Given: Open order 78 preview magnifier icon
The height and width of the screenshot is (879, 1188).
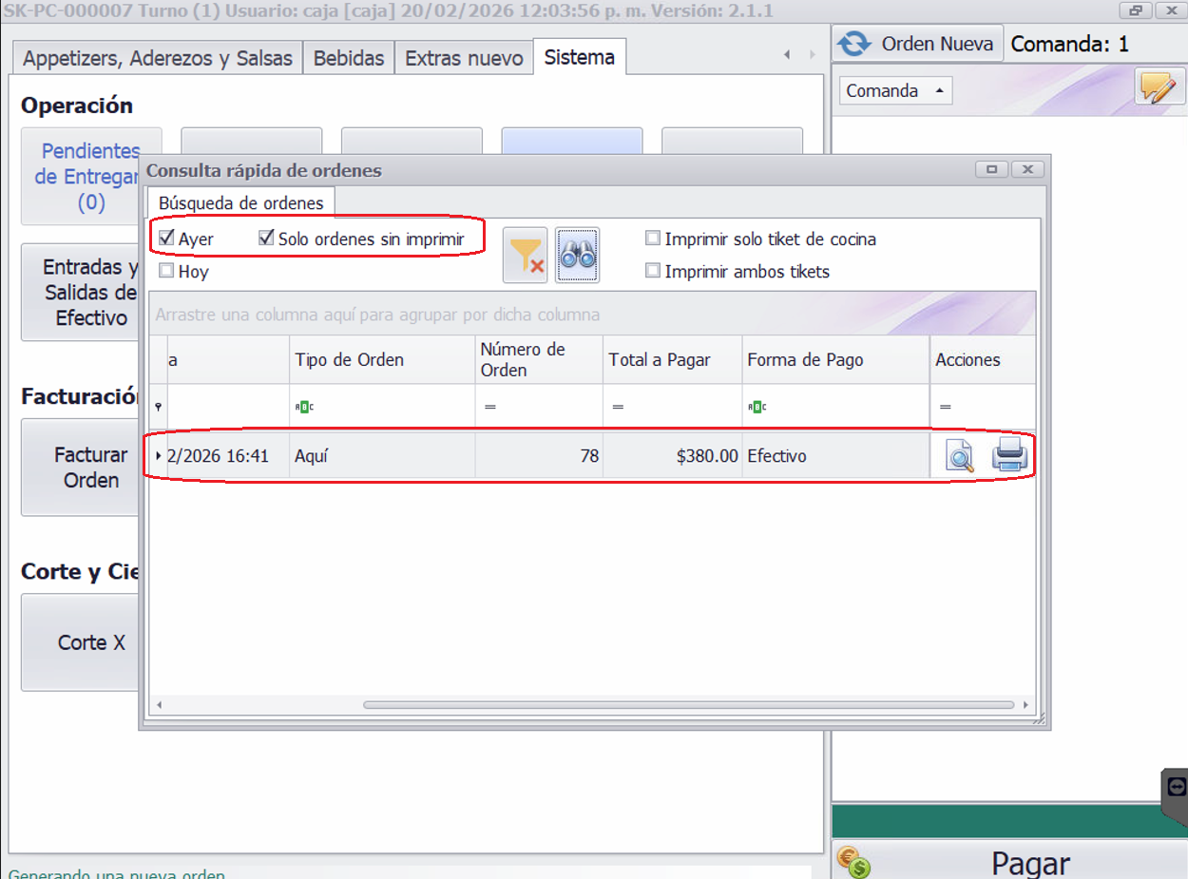Looking at the screenshot, I should (x=960, y=457).
